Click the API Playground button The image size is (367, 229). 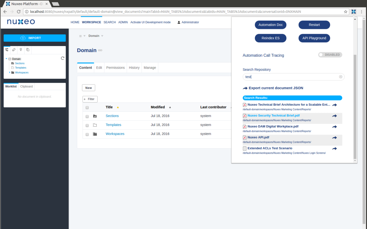[x=314, y=38]
